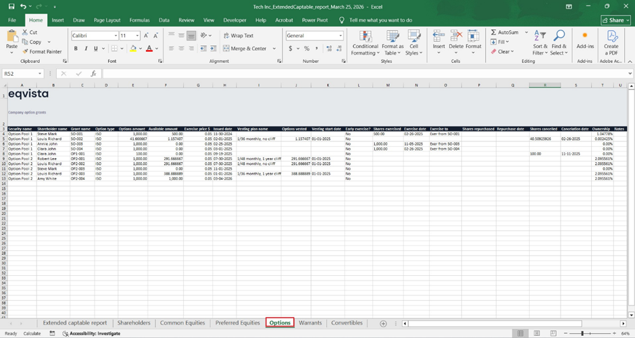Click the Name Box showing R52
Screen dimensions: 635x338
click(x=20, y=74)
